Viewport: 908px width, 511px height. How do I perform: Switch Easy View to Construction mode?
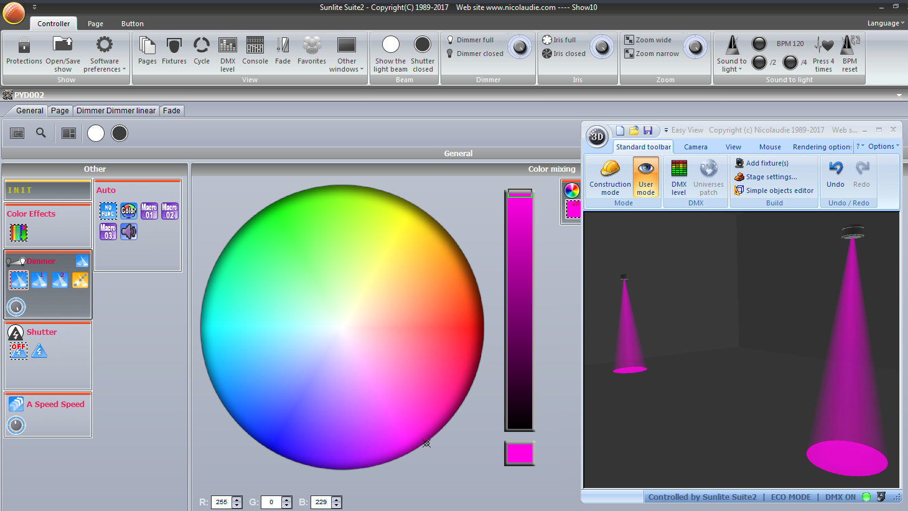coord(610,177)
